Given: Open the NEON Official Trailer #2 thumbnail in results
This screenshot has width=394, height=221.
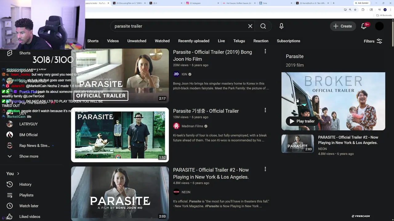Looking at the screenshot, I should (x=120, y=193).
